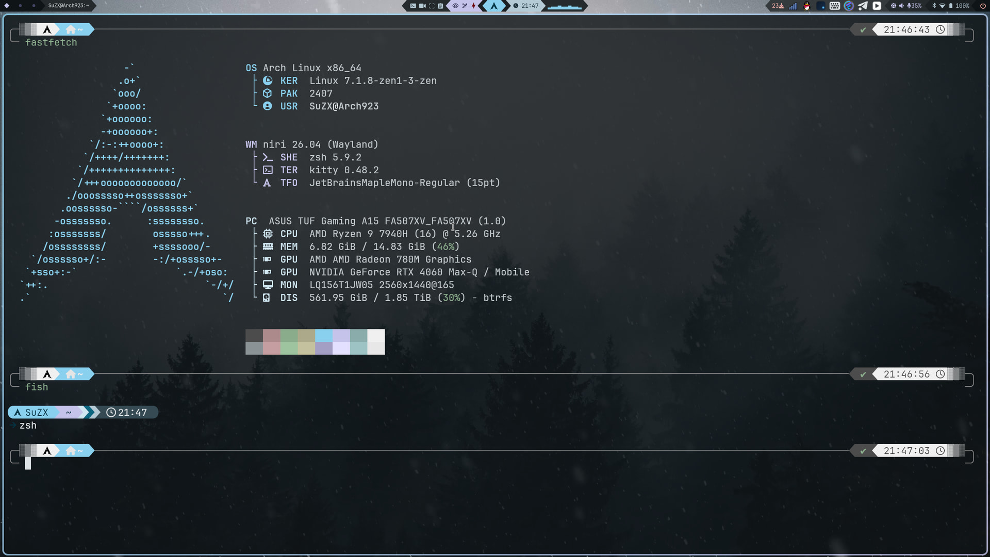The height and width of the screenshot is (557, 990).
Task: Click the monitor value LQ156T1JW05 2560x1440@165
Action: 382,285
